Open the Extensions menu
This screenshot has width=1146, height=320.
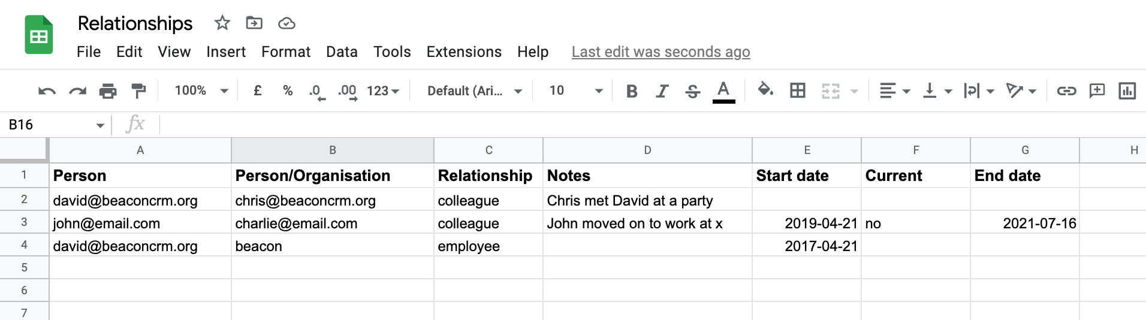463,52
